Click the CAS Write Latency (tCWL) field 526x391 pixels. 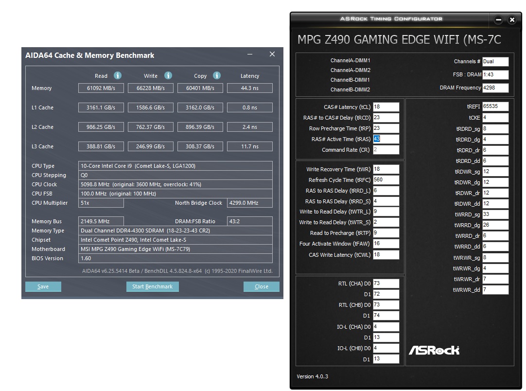coord(386,255)
